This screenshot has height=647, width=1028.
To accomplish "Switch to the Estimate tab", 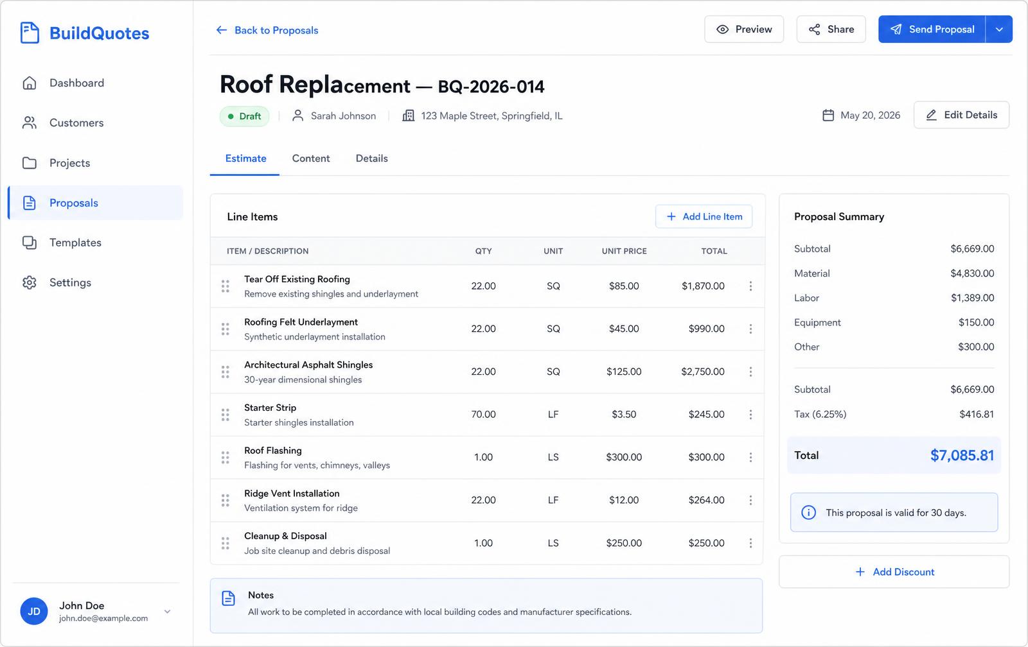I will coord(245,159).
